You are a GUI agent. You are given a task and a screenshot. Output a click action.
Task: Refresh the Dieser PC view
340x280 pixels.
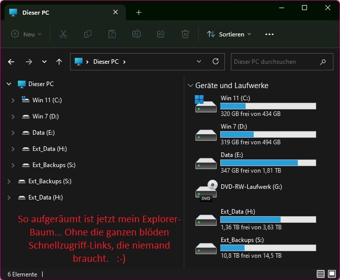point(216,61)
